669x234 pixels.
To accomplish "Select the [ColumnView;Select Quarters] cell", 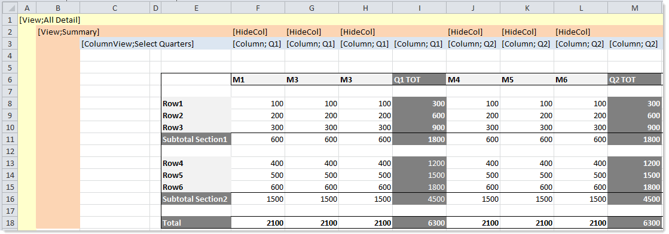I will click(x=138, y=44).
